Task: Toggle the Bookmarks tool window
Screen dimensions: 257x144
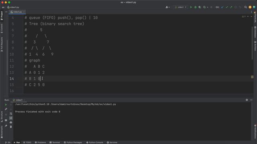Action: (x=2, y=132)
